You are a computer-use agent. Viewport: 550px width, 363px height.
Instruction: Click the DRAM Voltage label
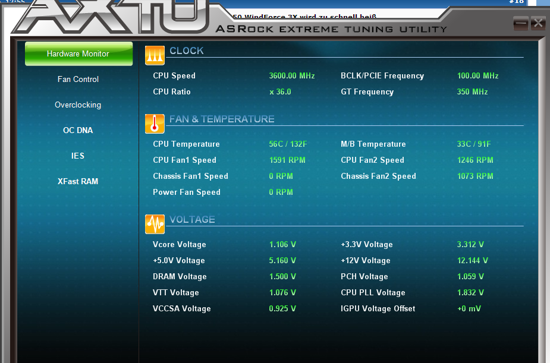[x=180, y=277]
